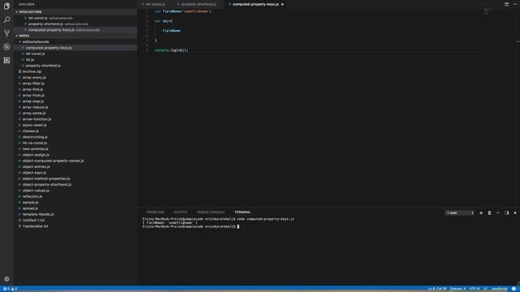Open the Search view in activity bar
This screenshot has height=292, width=520.
click(6, 19)
